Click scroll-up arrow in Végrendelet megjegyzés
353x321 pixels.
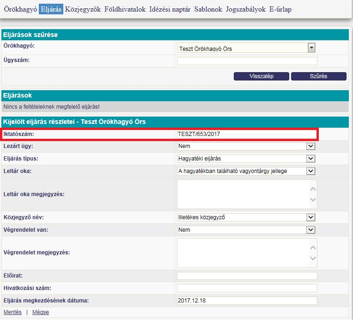[x=313, y=248]
